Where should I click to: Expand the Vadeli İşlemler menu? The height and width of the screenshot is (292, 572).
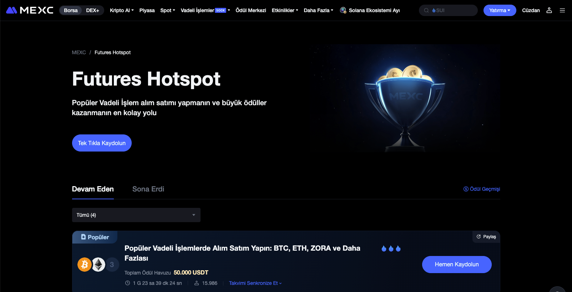tap(205, 10)
